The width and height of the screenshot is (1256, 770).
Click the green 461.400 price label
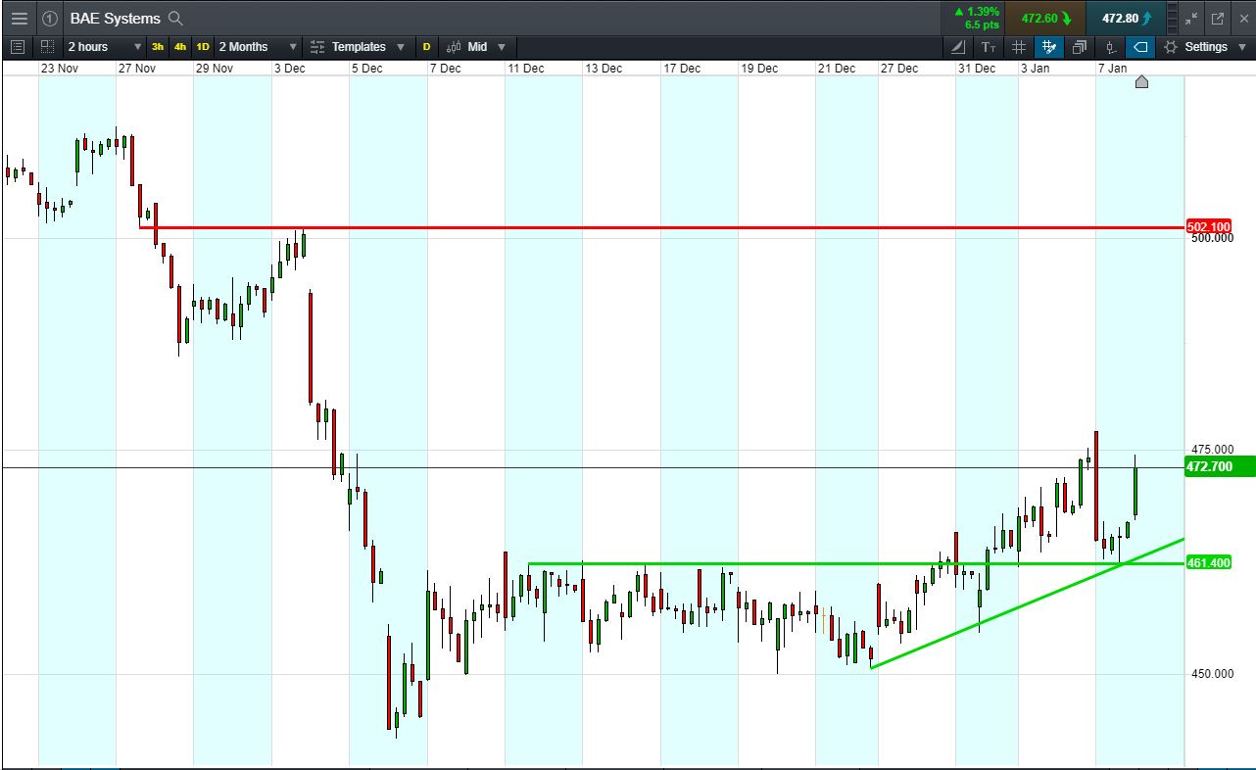1208,563
